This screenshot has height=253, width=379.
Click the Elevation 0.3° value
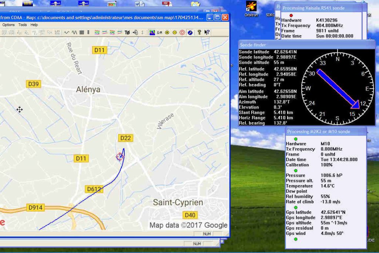[278, 107]
